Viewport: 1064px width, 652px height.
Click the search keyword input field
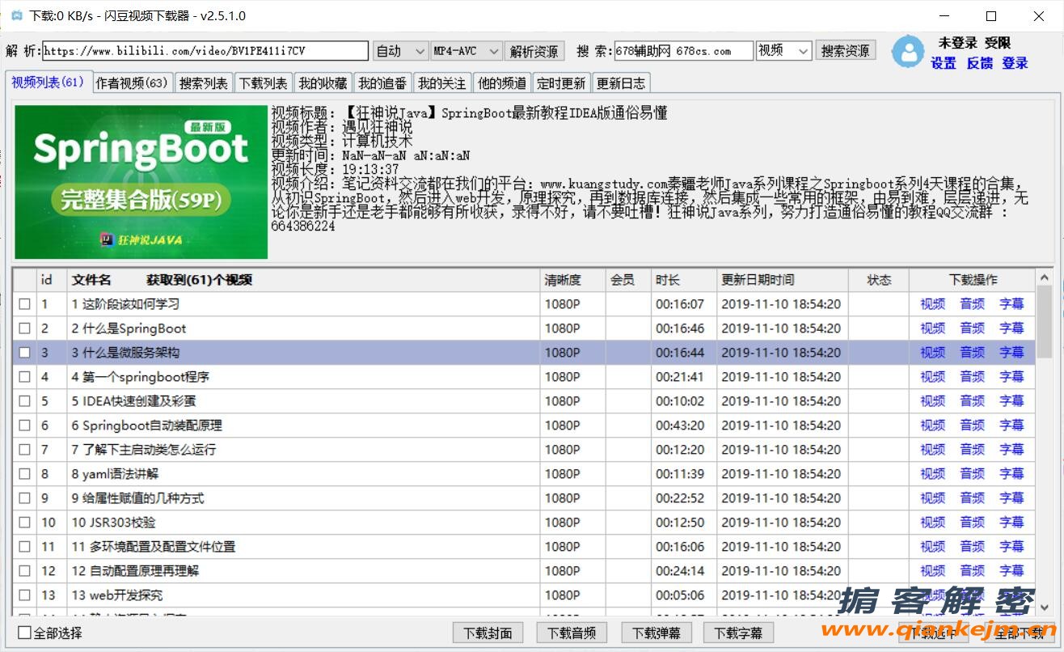coord(684,51)
